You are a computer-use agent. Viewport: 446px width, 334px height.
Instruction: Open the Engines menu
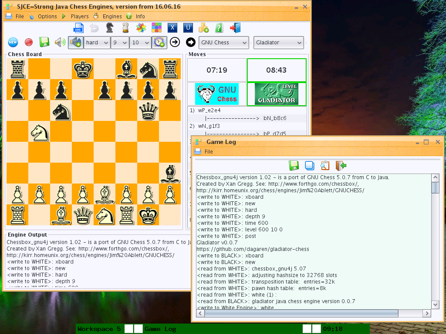[112, 16]
